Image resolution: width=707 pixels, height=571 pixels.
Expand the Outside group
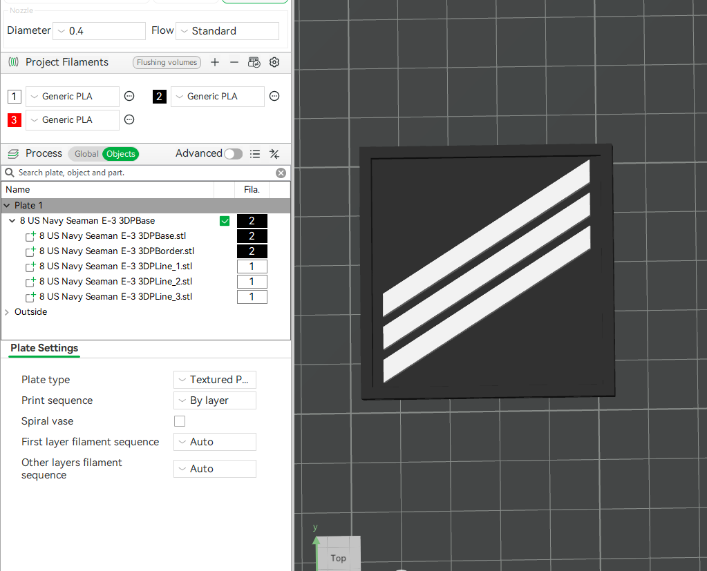(x=7, y=311)
